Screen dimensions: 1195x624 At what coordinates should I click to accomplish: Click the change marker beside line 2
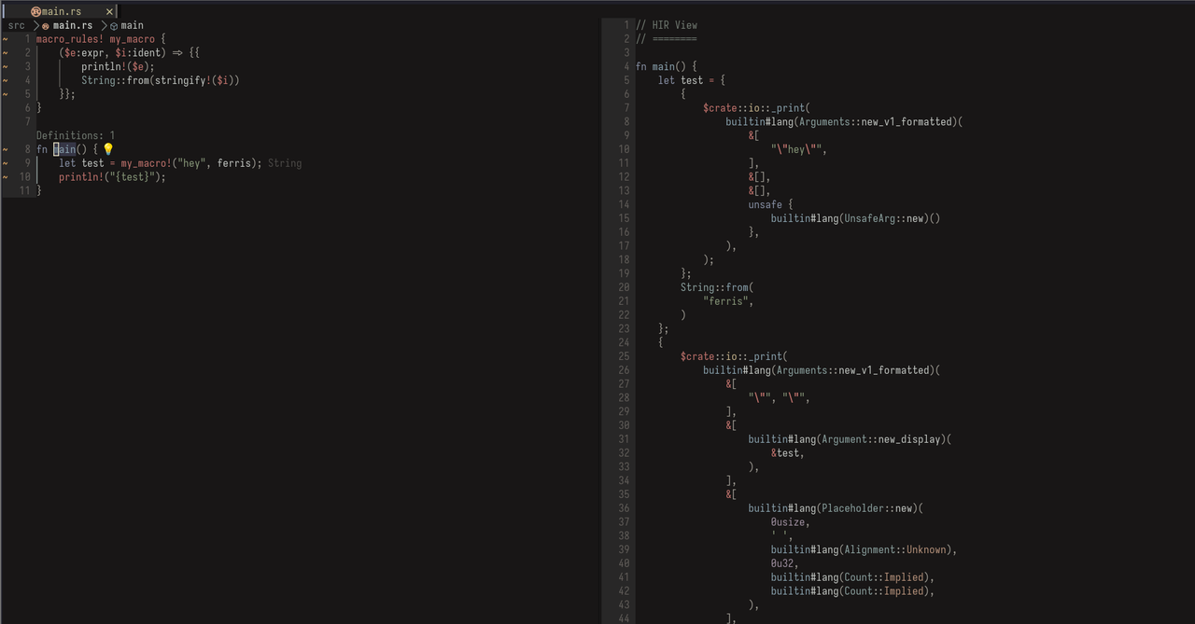7,52
